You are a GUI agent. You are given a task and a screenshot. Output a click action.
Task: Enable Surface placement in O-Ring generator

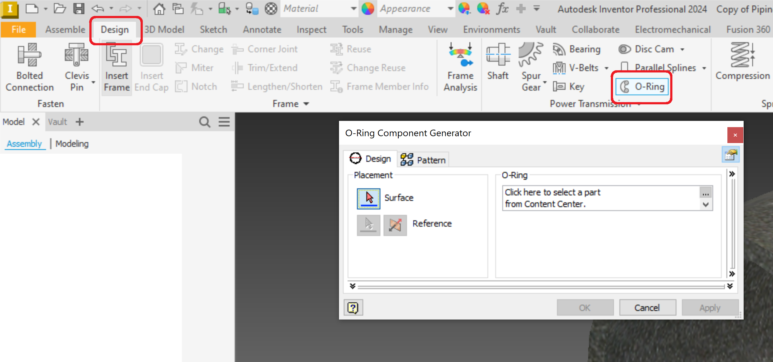(368, 198)
